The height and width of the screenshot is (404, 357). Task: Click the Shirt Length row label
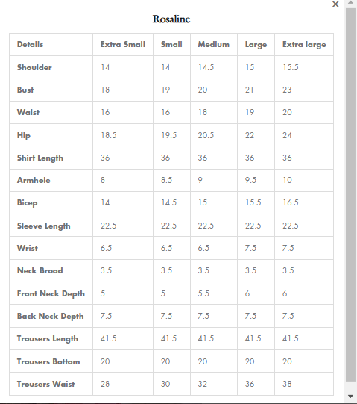click(40, 158)
